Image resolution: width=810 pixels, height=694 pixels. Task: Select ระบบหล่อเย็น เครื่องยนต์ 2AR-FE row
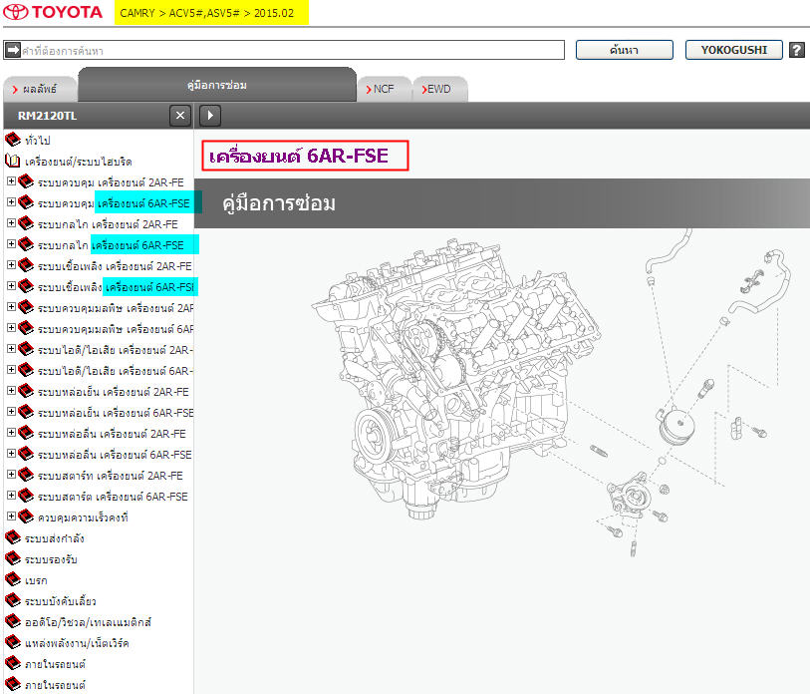(x=114, y=392)
